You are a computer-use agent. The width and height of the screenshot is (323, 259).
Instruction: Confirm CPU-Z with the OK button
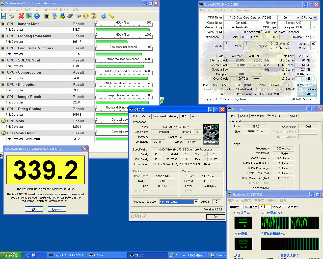(x=216, y=217)
